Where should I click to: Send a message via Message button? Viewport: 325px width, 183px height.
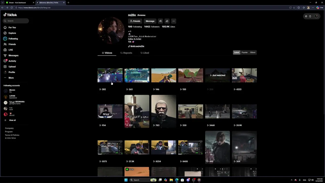tap(150, 21)
